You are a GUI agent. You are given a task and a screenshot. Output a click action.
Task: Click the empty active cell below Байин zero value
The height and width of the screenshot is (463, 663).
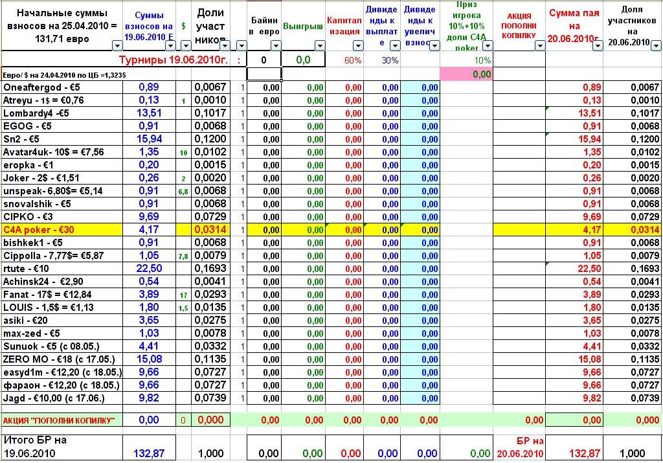(264, 74)
